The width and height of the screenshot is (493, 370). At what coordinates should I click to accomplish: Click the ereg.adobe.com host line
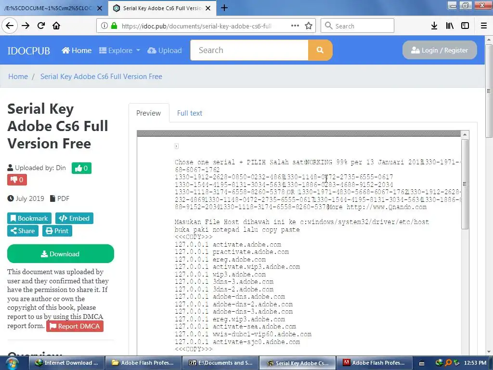(220, 260)
